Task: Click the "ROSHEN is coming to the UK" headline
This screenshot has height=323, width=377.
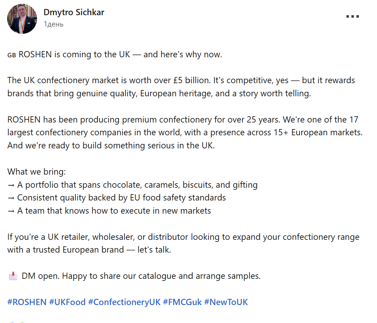Action: [x=120, y=55]
